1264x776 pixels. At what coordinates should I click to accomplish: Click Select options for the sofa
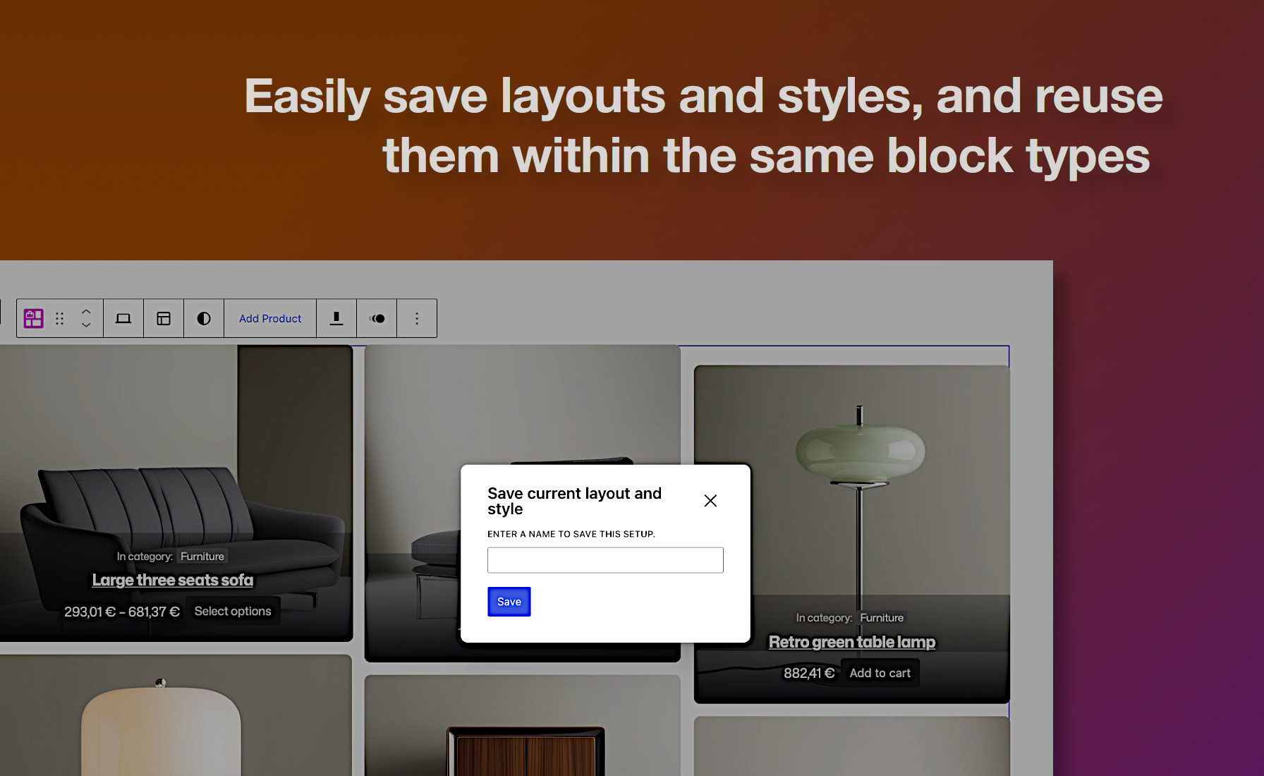coord(233,611)
